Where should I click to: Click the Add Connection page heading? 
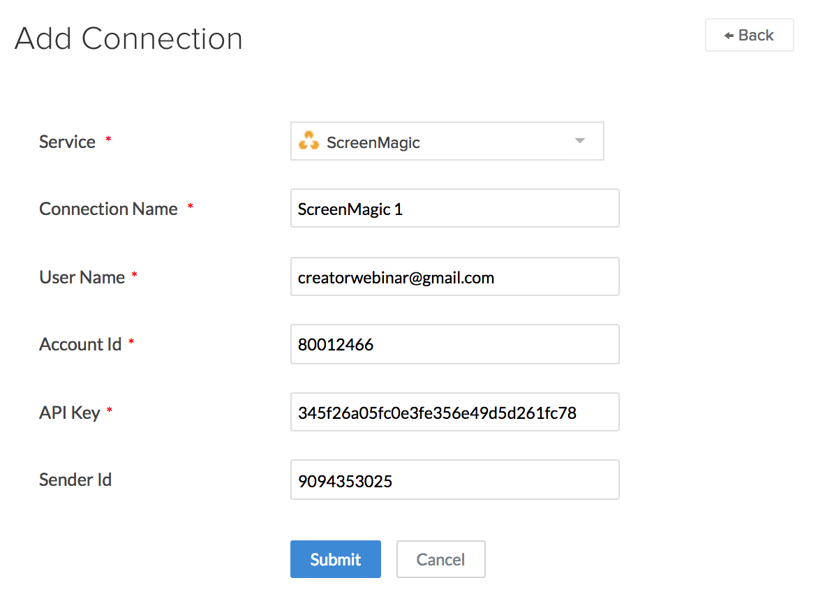tap(128, 38)
